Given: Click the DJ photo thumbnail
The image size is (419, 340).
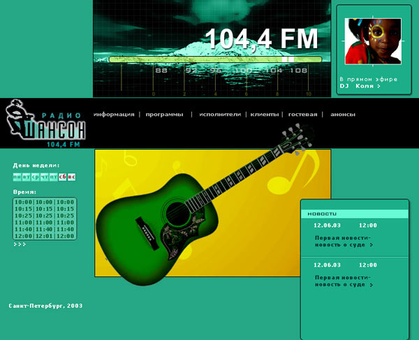Looking at the screenshot, I should pyautogui.click(x=373, y=41).
